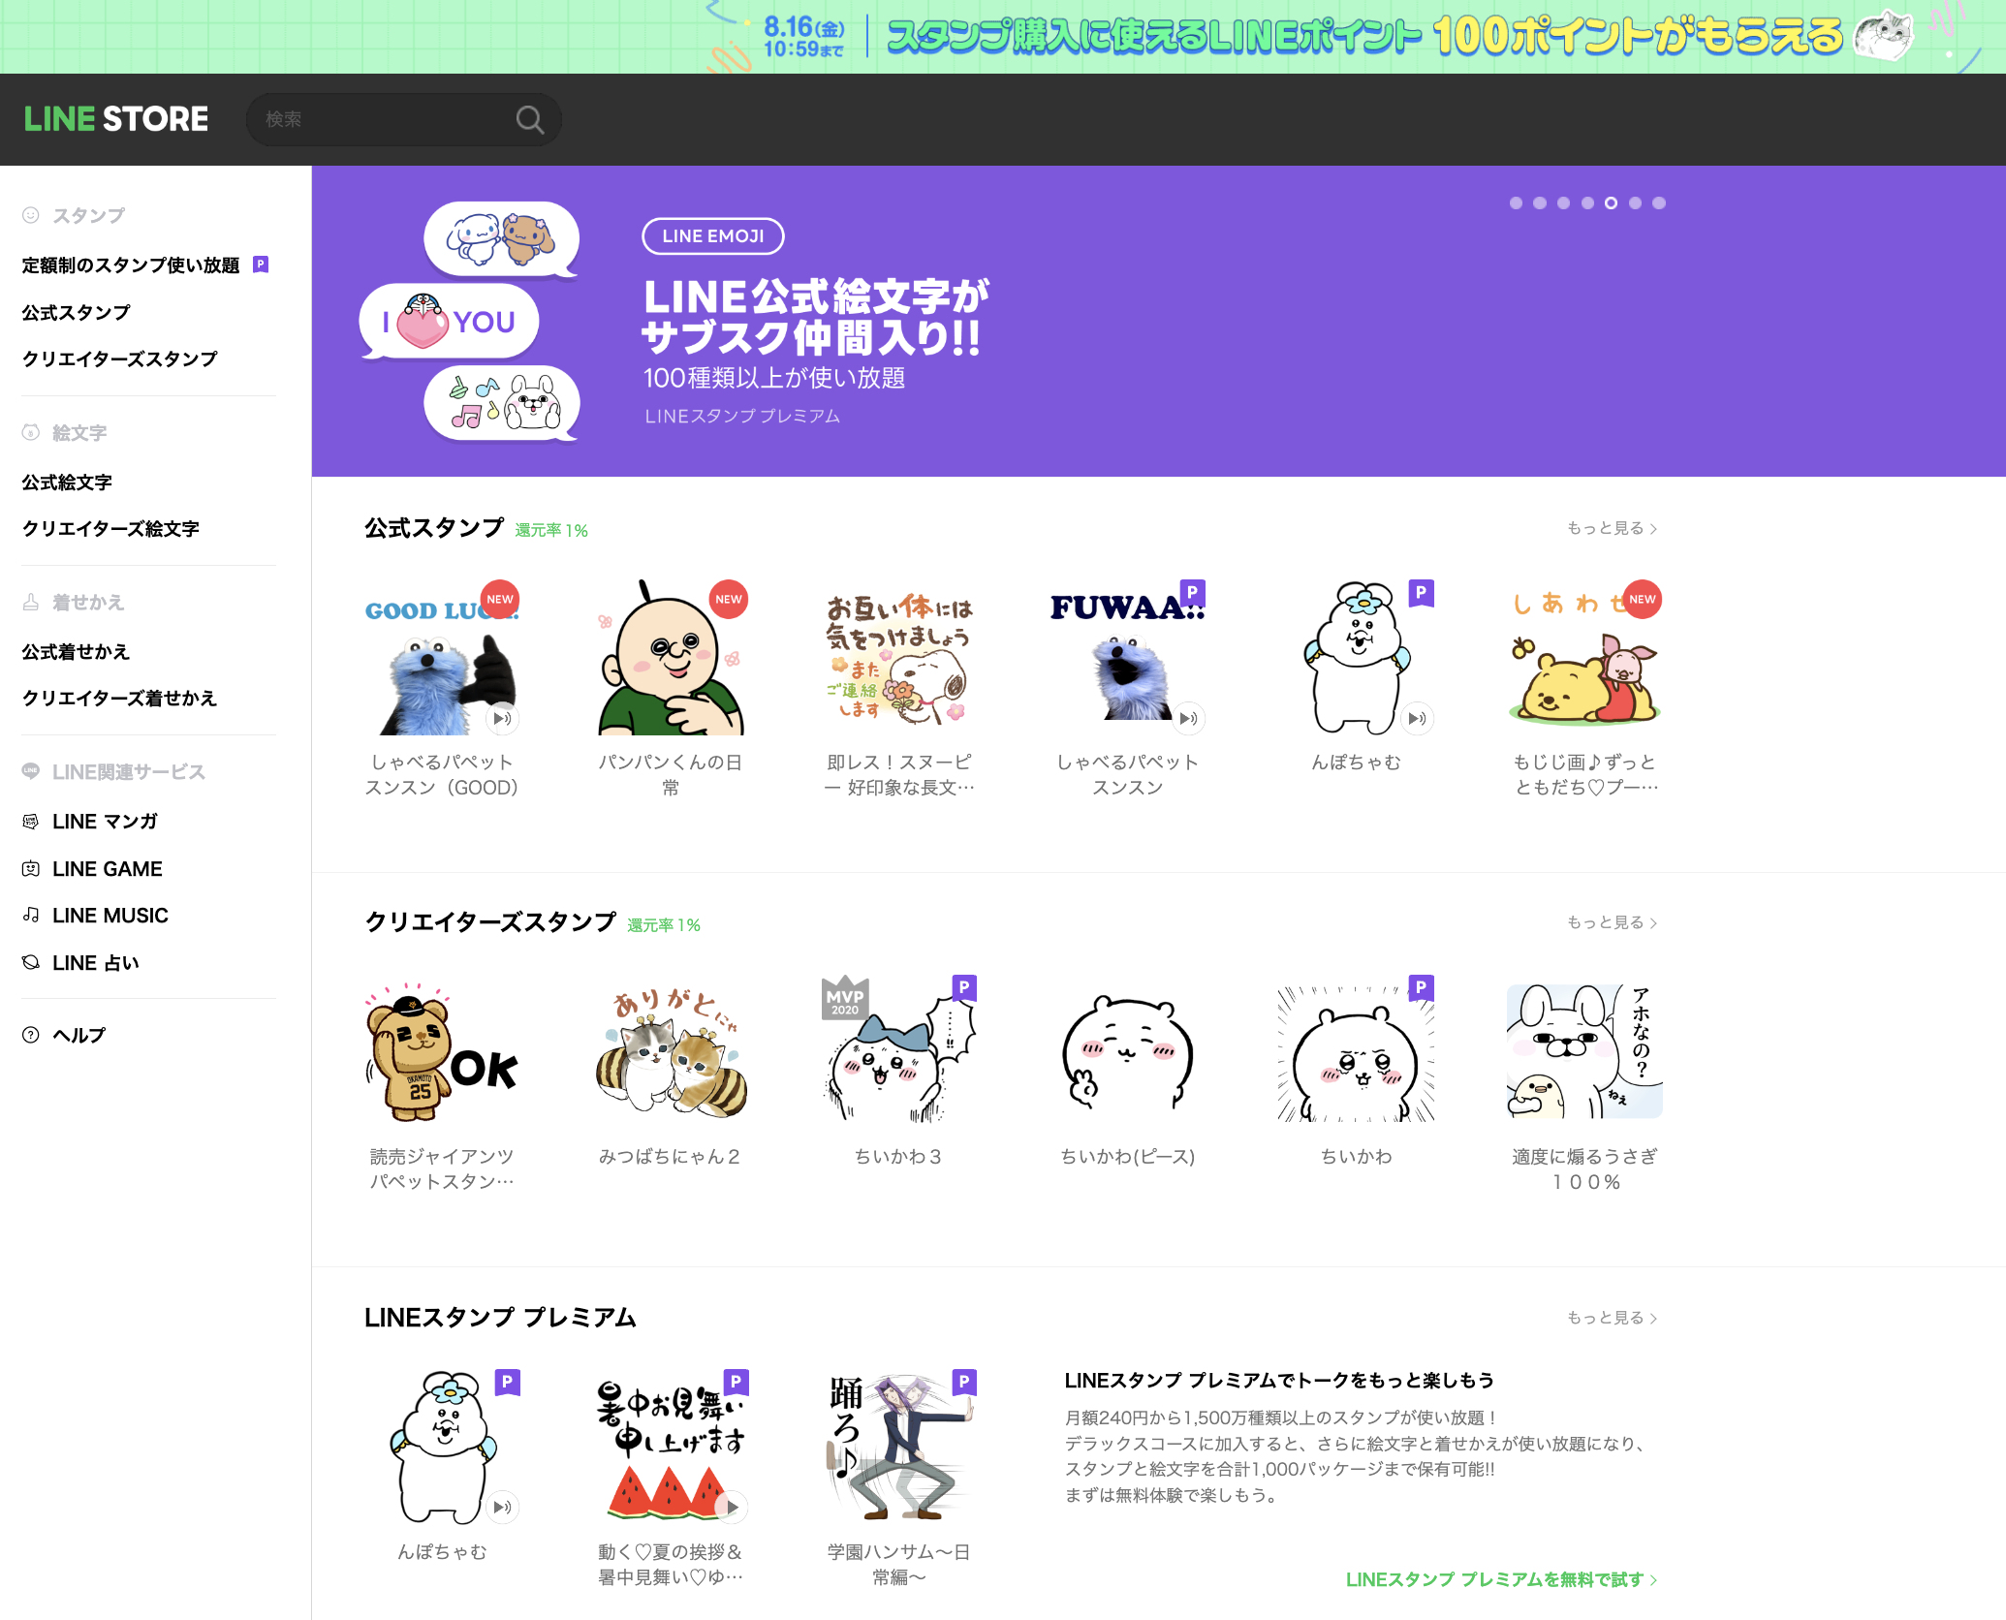Open the ヘルプ link
The width and height of the screenshot is (2006, 1620).
coord(78,1035)
